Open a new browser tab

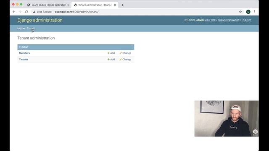click(122, 5)
